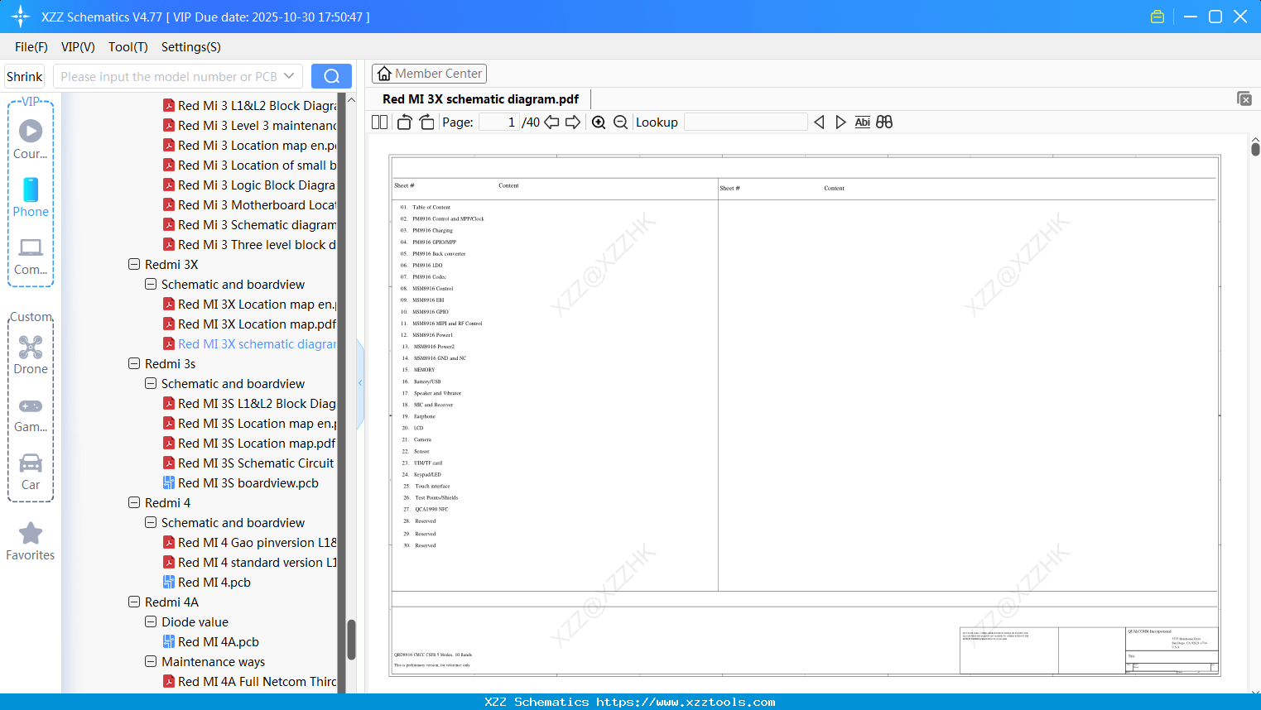Collapse the Redmi 3X tree node

click(x=133, y=264)
